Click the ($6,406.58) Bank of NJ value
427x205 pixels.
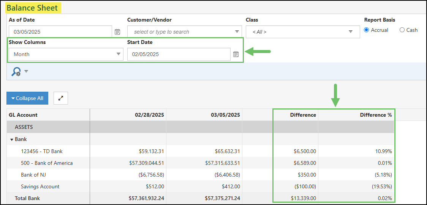[228, 175]
